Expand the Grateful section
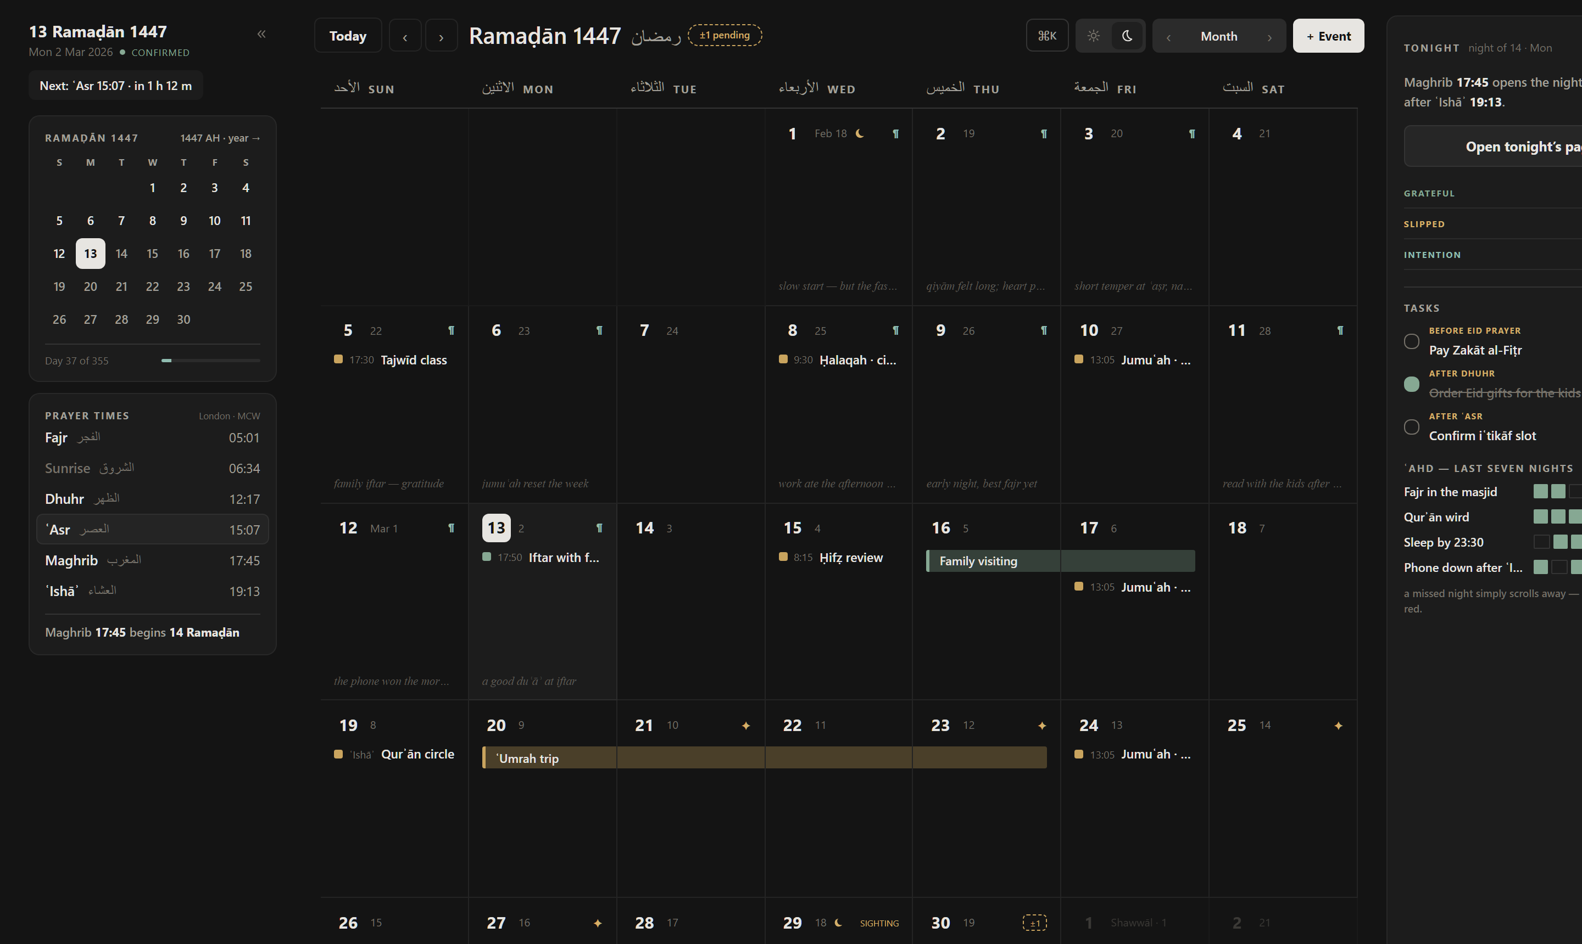Screen dimensions: 1582x944 click(1492, 193)
